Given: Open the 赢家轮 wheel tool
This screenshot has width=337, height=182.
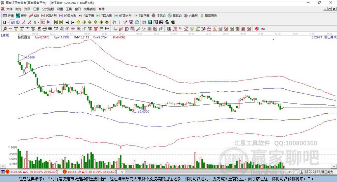Looking at the screenshot, I should [175, 16].
